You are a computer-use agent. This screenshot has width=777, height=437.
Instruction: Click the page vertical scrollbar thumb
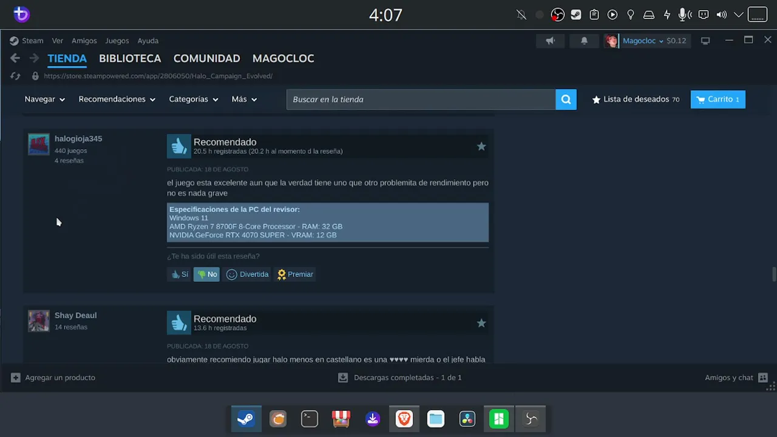[x=773, y=274]
